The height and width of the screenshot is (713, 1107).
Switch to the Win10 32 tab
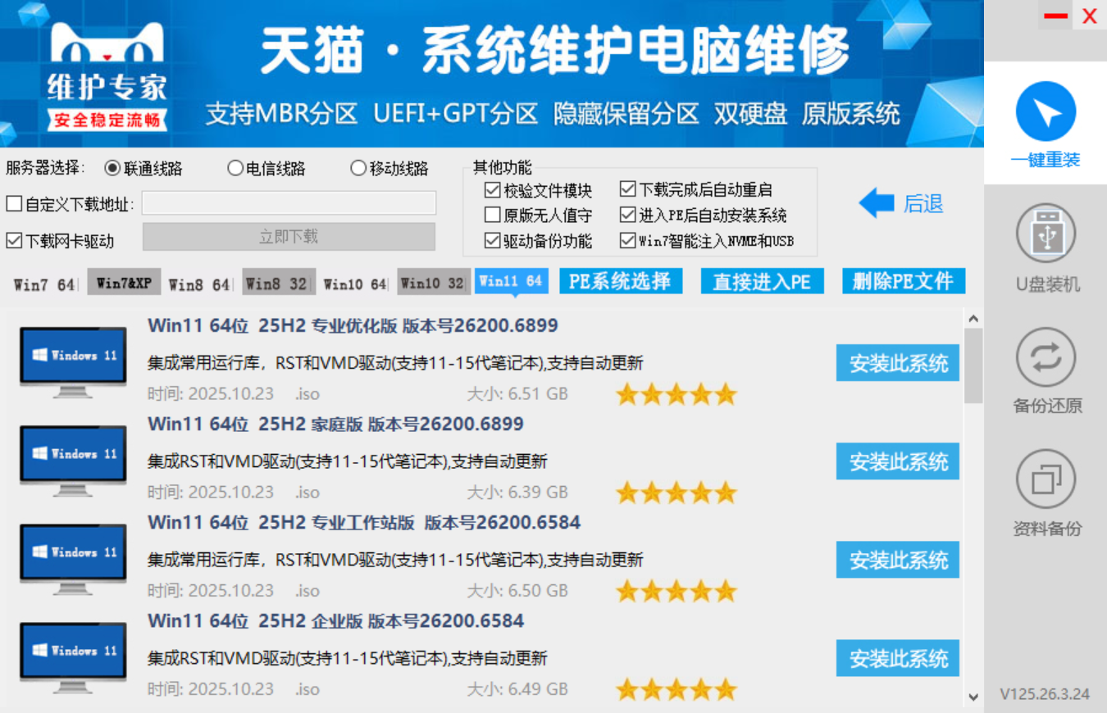434,283
